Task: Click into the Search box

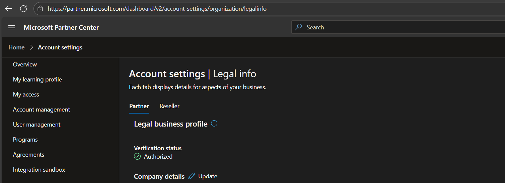Action: click(398, 27)
